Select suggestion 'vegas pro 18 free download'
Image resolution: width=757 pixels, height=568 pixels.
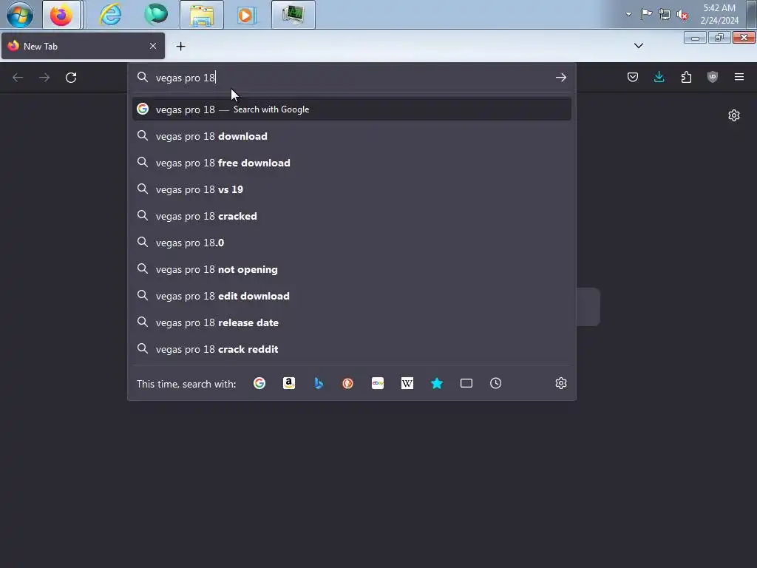351,163
